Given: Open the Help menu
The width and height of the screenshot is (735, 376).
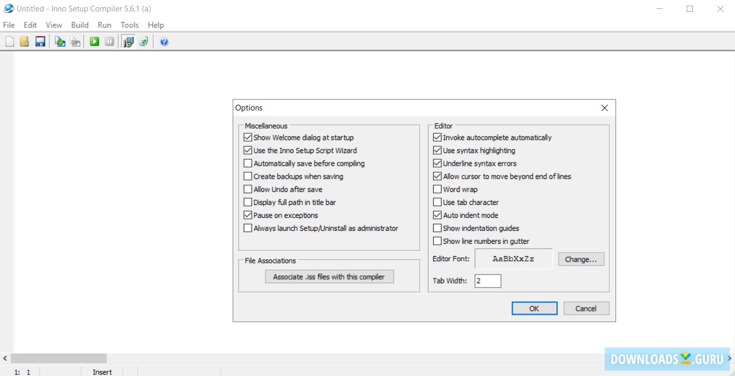Looking at the screenshot, I should click(x=155, y=25).
